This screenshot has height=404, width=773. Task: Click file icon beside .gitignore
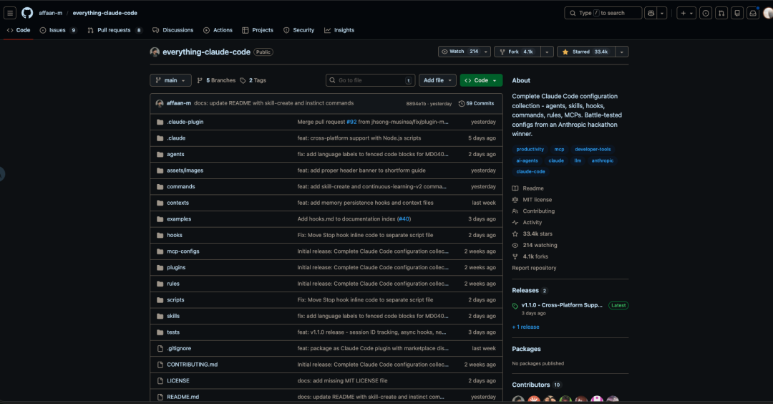160,349
